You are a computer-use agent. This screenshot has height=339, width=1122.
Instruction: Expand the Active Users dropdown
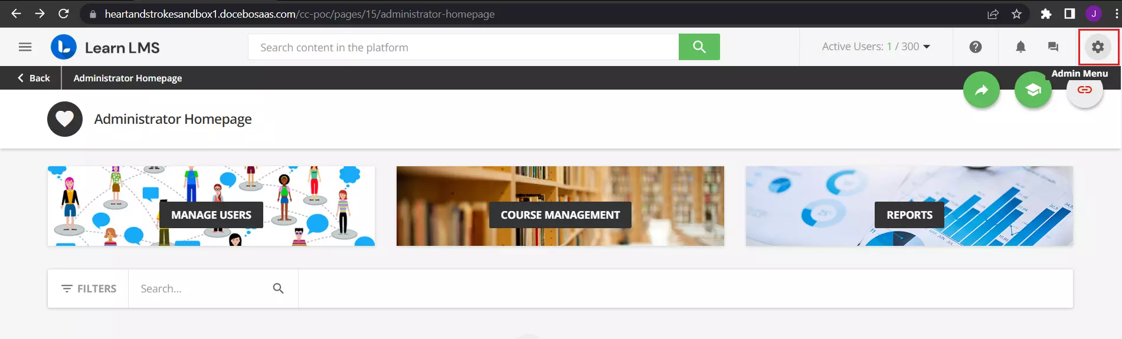[x=876, y=47]
